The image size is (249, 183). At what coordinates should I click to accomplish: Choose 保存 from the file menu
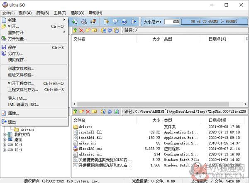coord(34,47)
